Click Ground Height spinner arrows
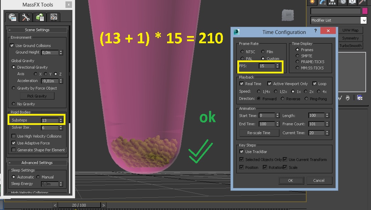The height and width of the screenshot is (210, 371). [x=61, y=52]
